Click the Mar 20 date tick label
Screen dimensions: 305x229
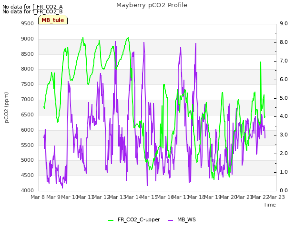(x=228, y=197)
